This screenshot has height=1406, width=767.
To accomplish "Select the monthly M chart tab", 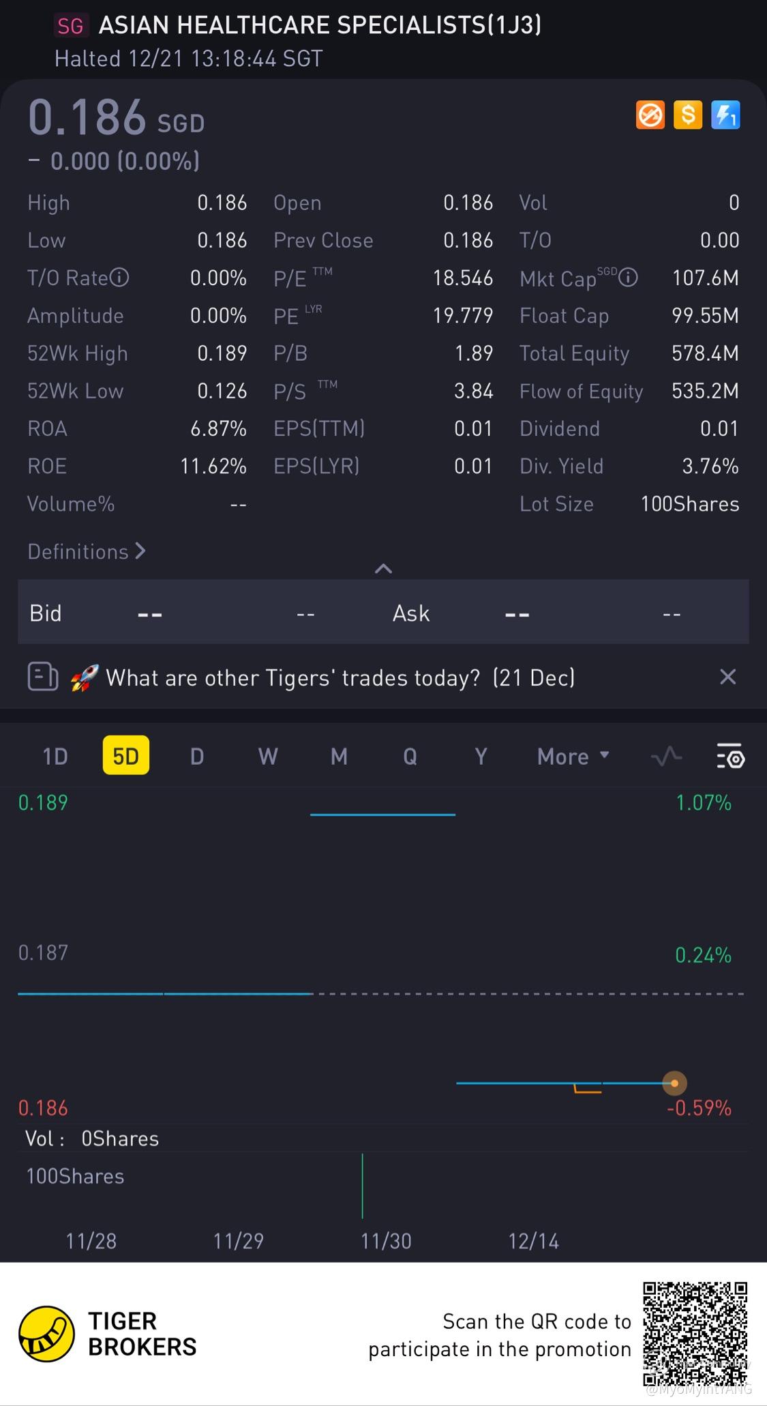I will tap(339, 757).
